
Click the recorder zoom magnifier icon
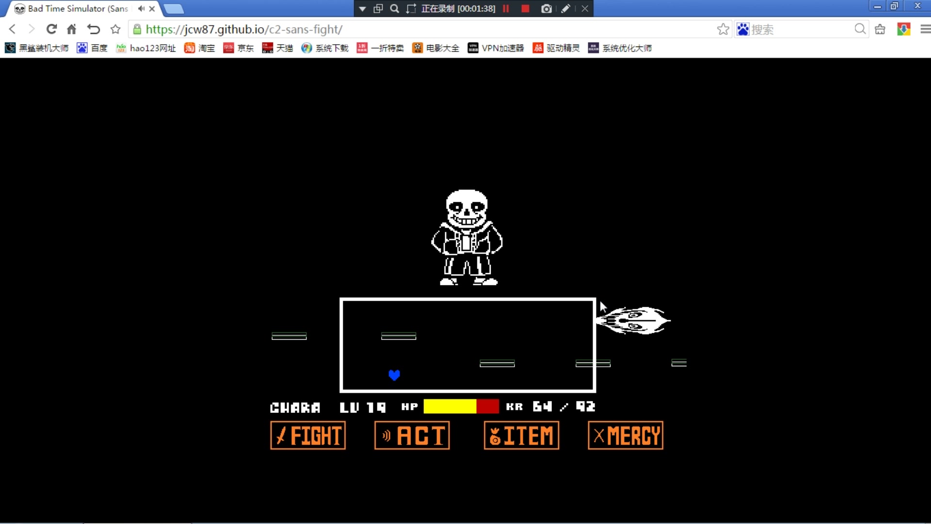[395, 8]
